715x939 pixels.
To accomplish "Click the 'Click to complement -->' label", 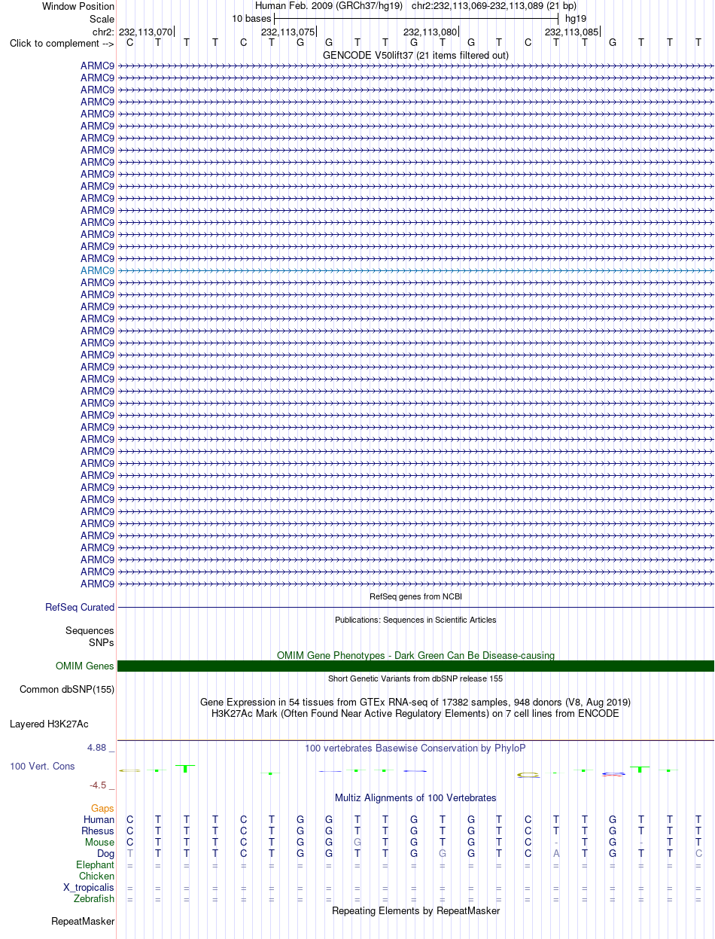I will point(62,44).
